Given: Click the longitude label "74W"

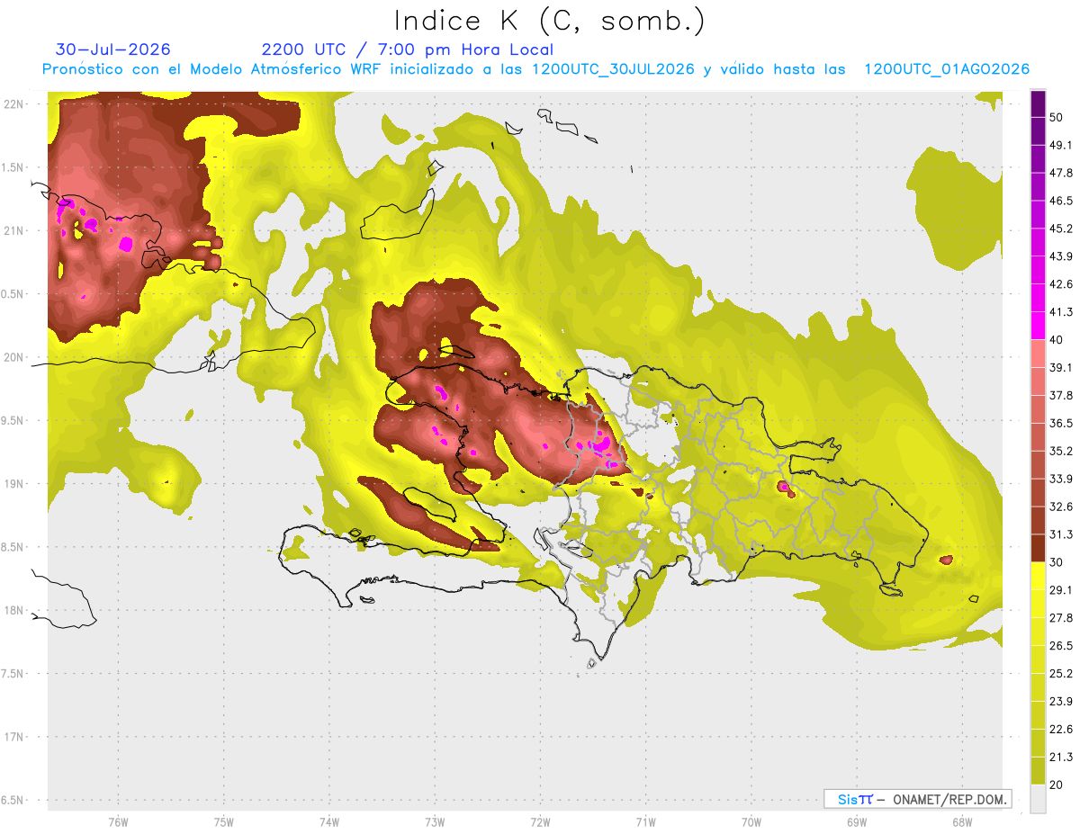Looking at the screenshot, I should (x=329, y=821).
